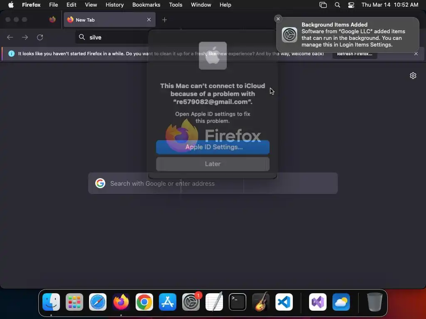Click the date and time in menu bar
Screen dimensions: 426x319
click(x=389, y=5)
